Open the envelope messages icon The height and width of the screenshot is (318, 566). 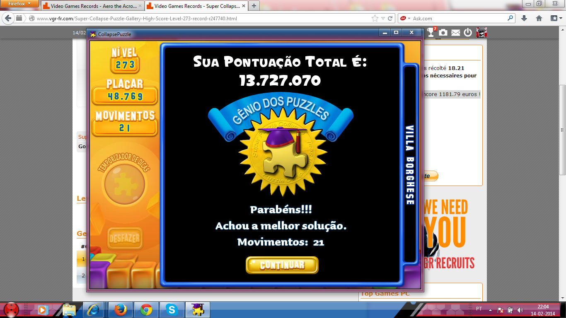[456, 32]
